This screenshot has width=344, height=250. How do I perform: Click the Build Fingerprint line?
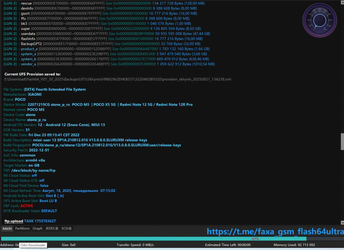[92, 145]
